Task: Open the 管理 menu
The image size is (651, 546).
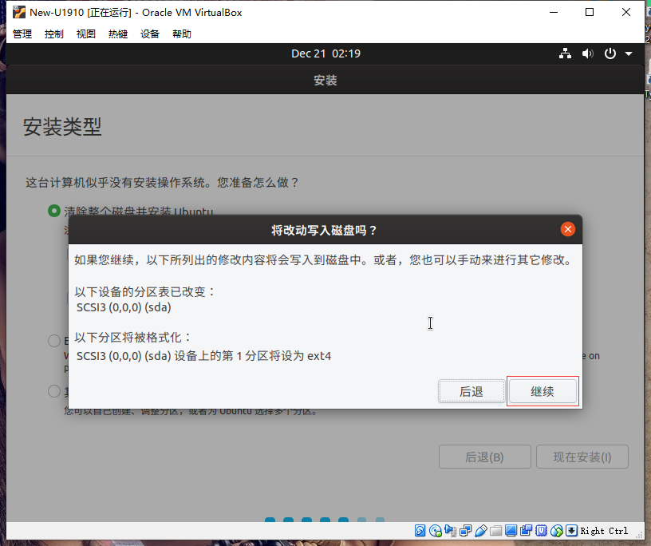Action: pyautogui.click(x=22, y=34)
